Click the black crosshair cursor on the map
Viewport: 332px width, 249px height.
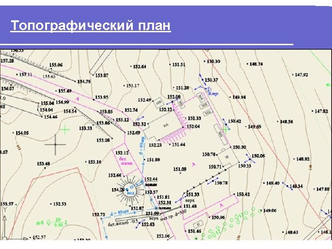coord(55,145)
